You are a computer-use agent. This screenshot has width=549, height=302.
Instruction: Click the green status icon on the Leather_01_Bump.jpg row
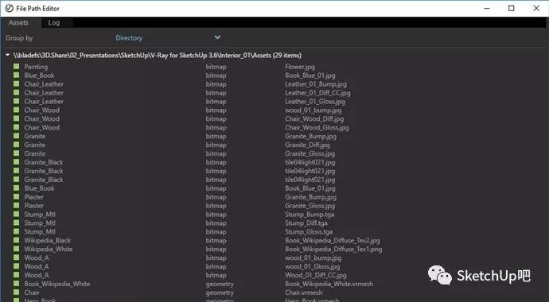point(16,84)
